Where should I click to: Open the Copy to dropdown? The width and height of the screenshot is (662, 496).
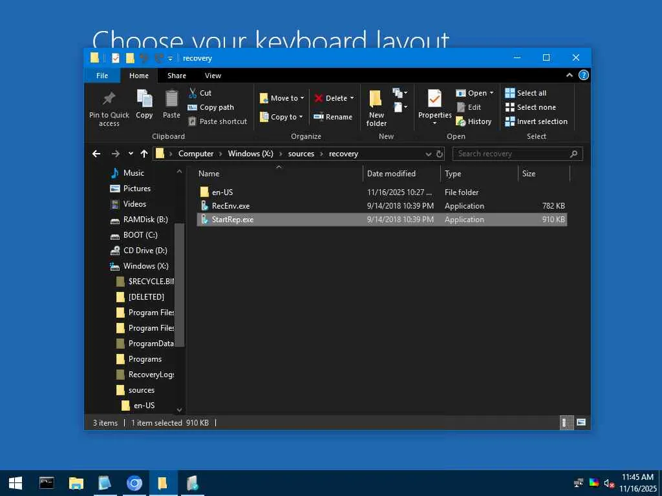[x=281, y=117]
